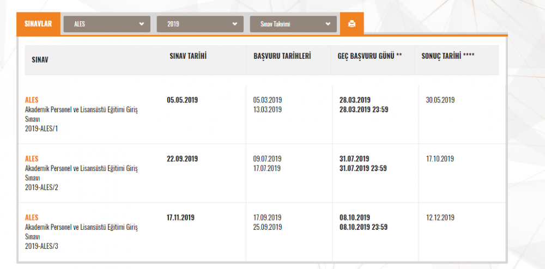The height and width of the screenshot is (269, 545).
Task: Click late application deadline 08.10.2019 23:59
Action: click(x=364, y=228)
